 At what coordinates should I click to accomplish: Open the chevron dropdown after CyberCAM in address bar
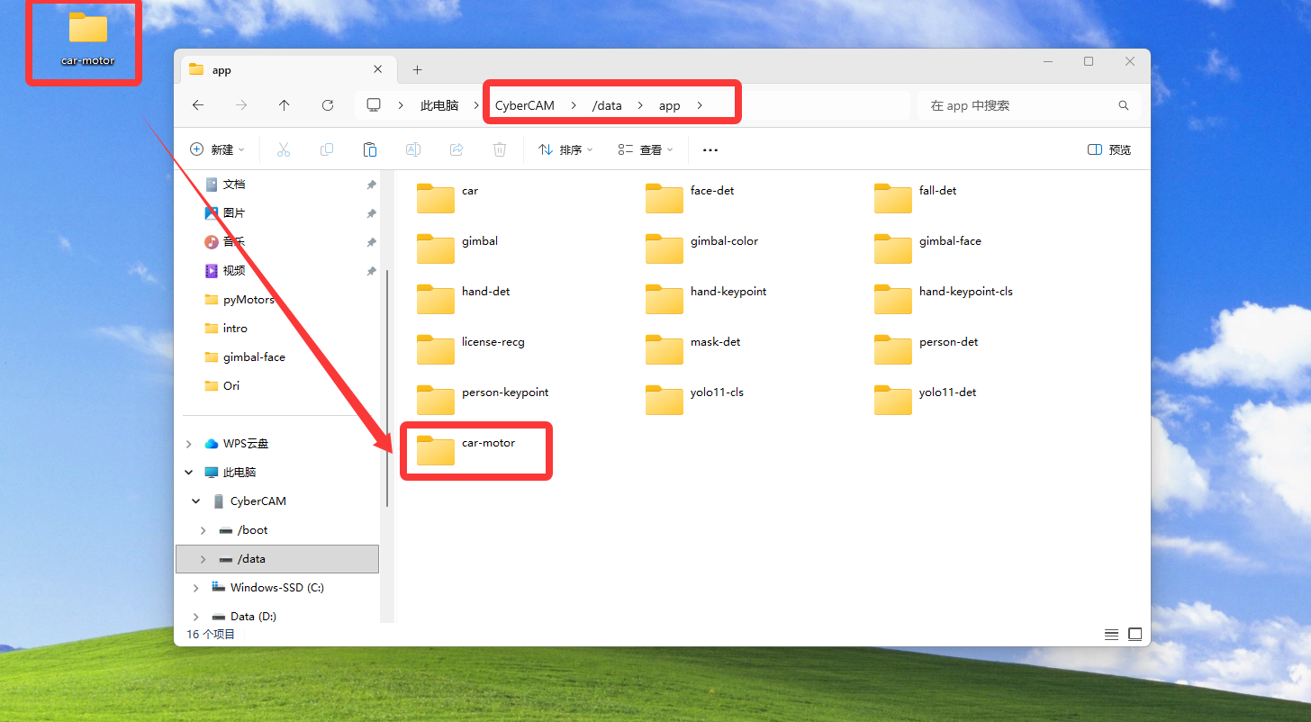coord(574,105)
